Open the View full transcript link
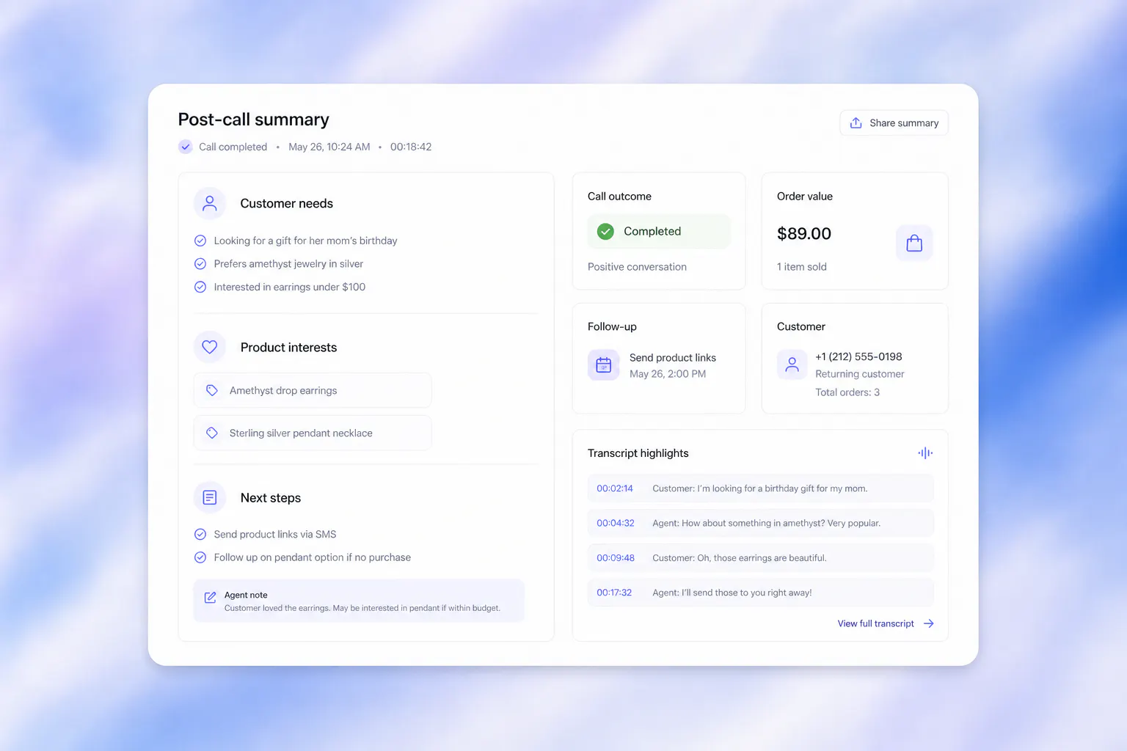 [x=876, y=623]
